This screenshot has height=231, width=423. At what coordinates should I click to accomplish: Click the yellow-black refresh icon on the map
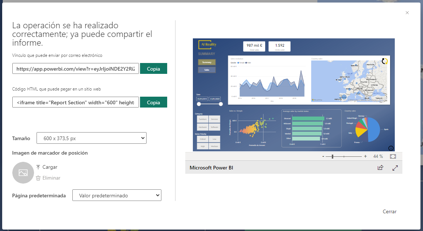(385, 62)
